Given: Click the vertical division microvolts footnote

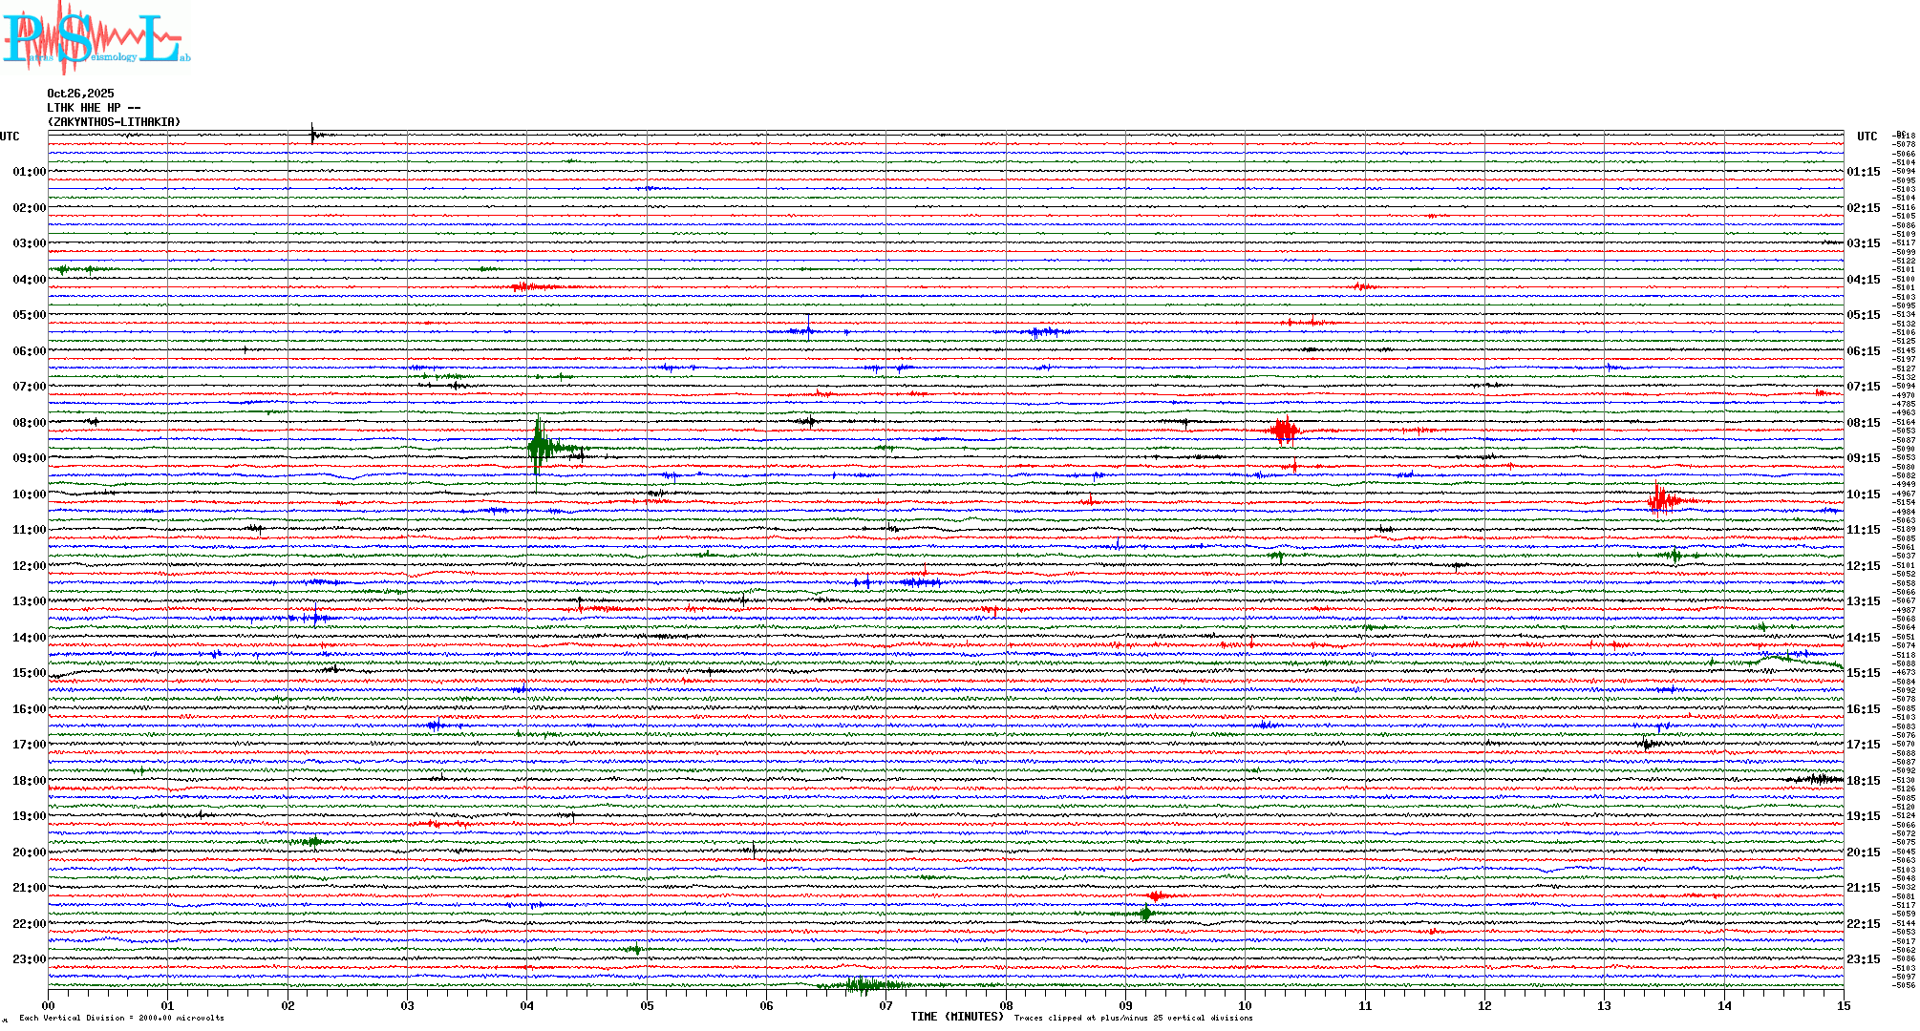Looking at the screenshot, I should coord(121,1018).
